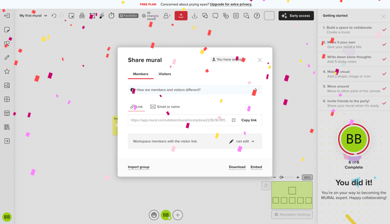390x224 pixels.
Task: Switch to the Visitors tab
Action: pos(165,74)
